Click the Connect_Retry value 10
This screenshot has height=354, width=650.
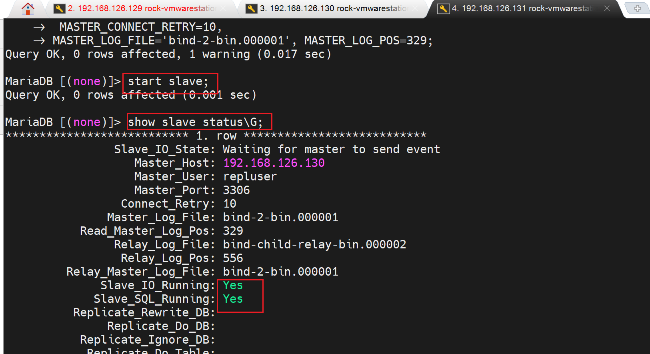pos(230,204)
